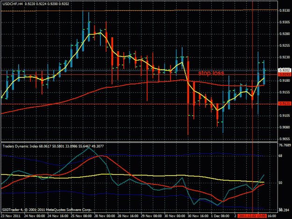Click the 0.9330 price axis label
This screenshot has height=219, width=292.
click(285, 11)
